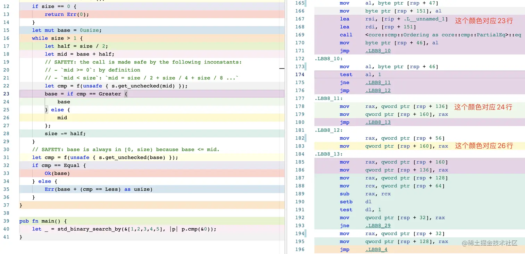This screenshot has width=525, height=254.
Task: Click the pane divider handle near line 20
Action: tap(282, 68)
